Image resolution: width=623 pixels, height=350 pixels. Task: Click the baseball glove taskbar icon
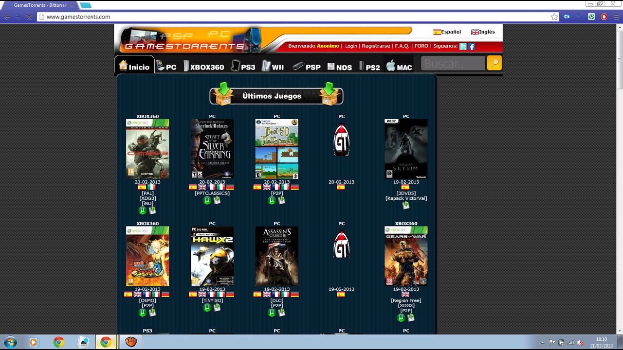click(x=130, y=342)
